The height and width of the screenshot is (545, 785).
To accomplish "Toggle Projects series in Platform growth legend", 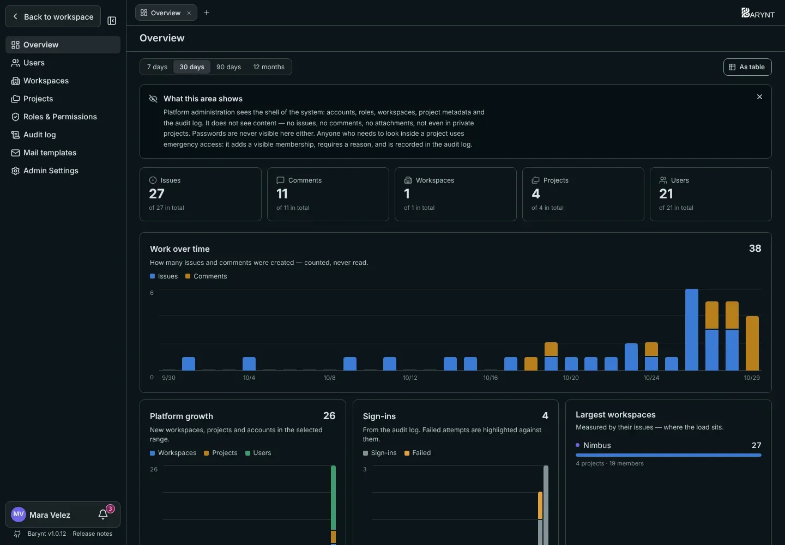I will point(221,453).
